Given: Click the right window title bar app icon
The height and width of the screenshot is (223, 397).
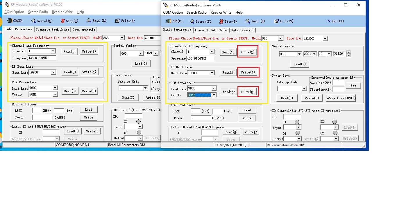Looking at the screenshot, I should 166,5.
